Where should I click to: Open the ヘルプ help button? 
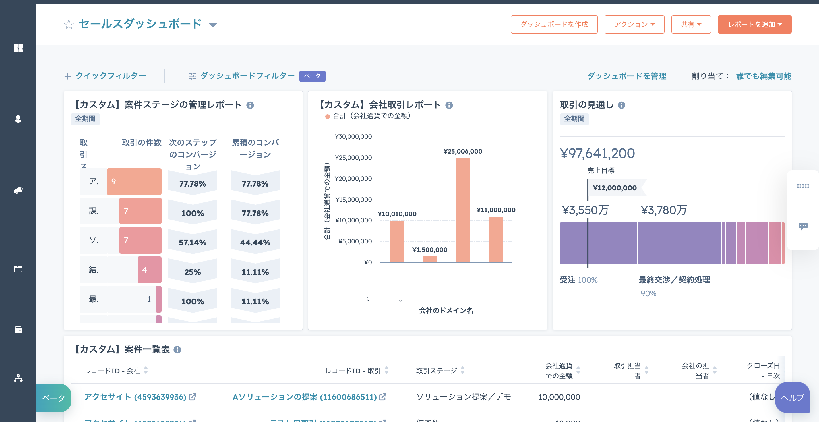coord(792,398)
